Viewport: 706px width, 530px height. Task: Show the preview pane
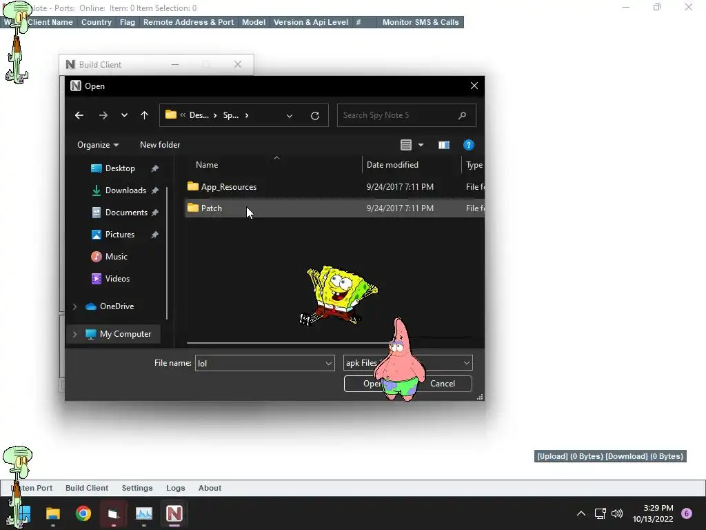(443, 145)
